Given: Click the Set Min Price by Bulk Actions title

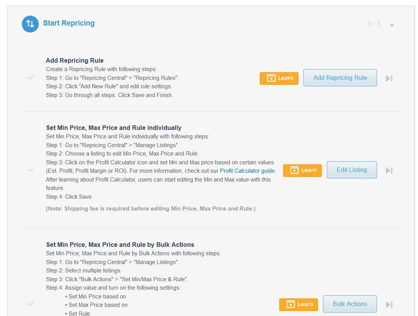Looking at the screenshot, I should click(x=120, y=245).
